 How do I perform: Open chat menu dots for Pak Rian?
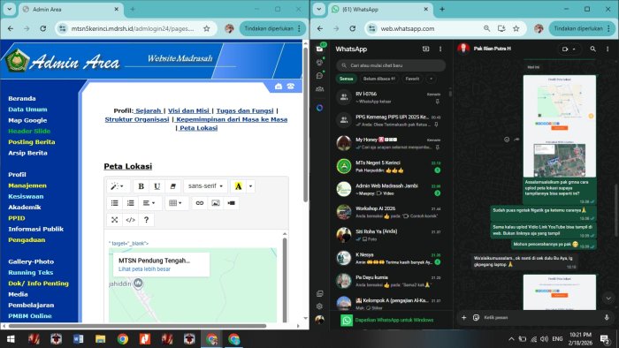coord(608,49)
